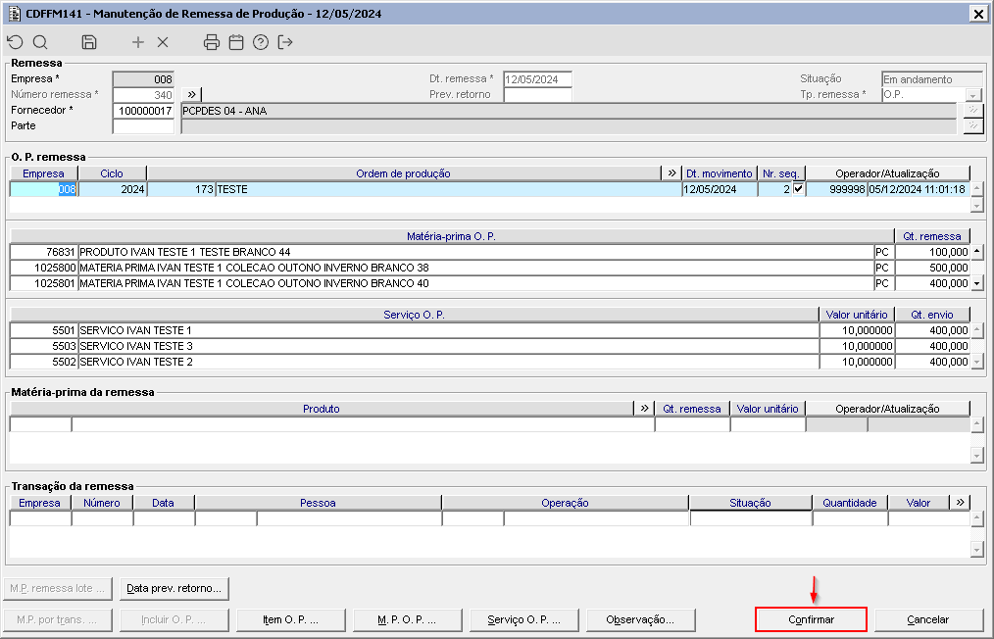Click the search magnifier toolbar icon
The width and height of the screenshot is (994, 639).
point(40,42)
